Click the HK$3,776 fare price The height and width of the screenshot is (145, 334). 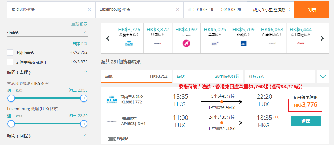pyautogui.click(x=306, y=105)
